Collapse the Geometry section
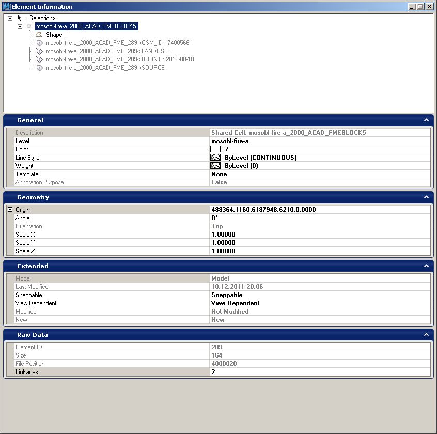Viewport: 437px width, 434px height. [x=427, y=197]
